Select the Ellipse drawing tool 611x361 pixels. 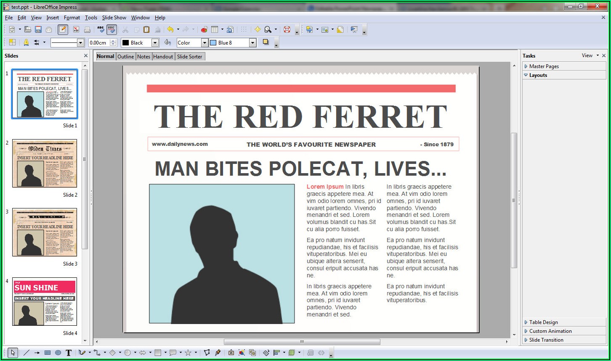point(58,353)
